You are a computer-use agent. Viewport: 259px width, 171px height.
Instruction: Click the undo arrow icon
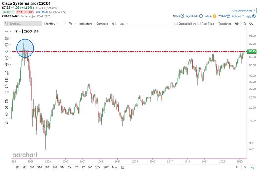(x=6, y=86)
